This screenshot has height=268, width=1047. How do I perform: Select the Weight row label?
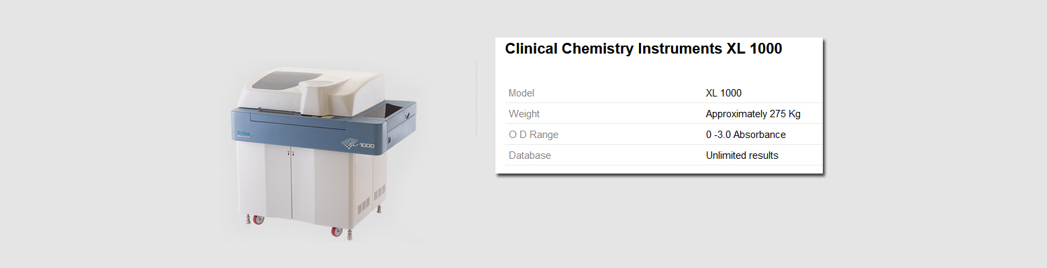524,114
